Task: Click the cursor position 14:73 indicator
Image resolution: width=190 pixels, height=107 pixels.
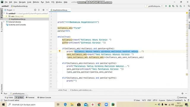Action: (x=144, y=100)
